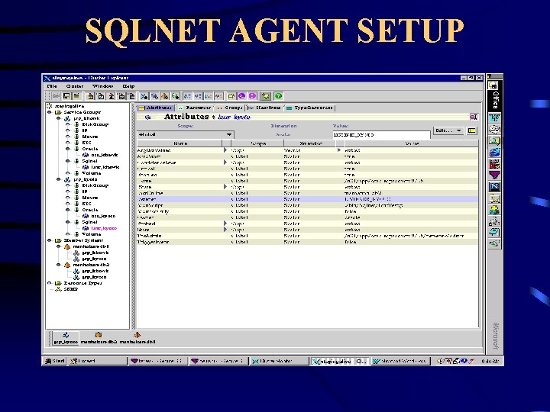
Task: Click the green question-mark help toolbar icon
Action: point(279,96)
